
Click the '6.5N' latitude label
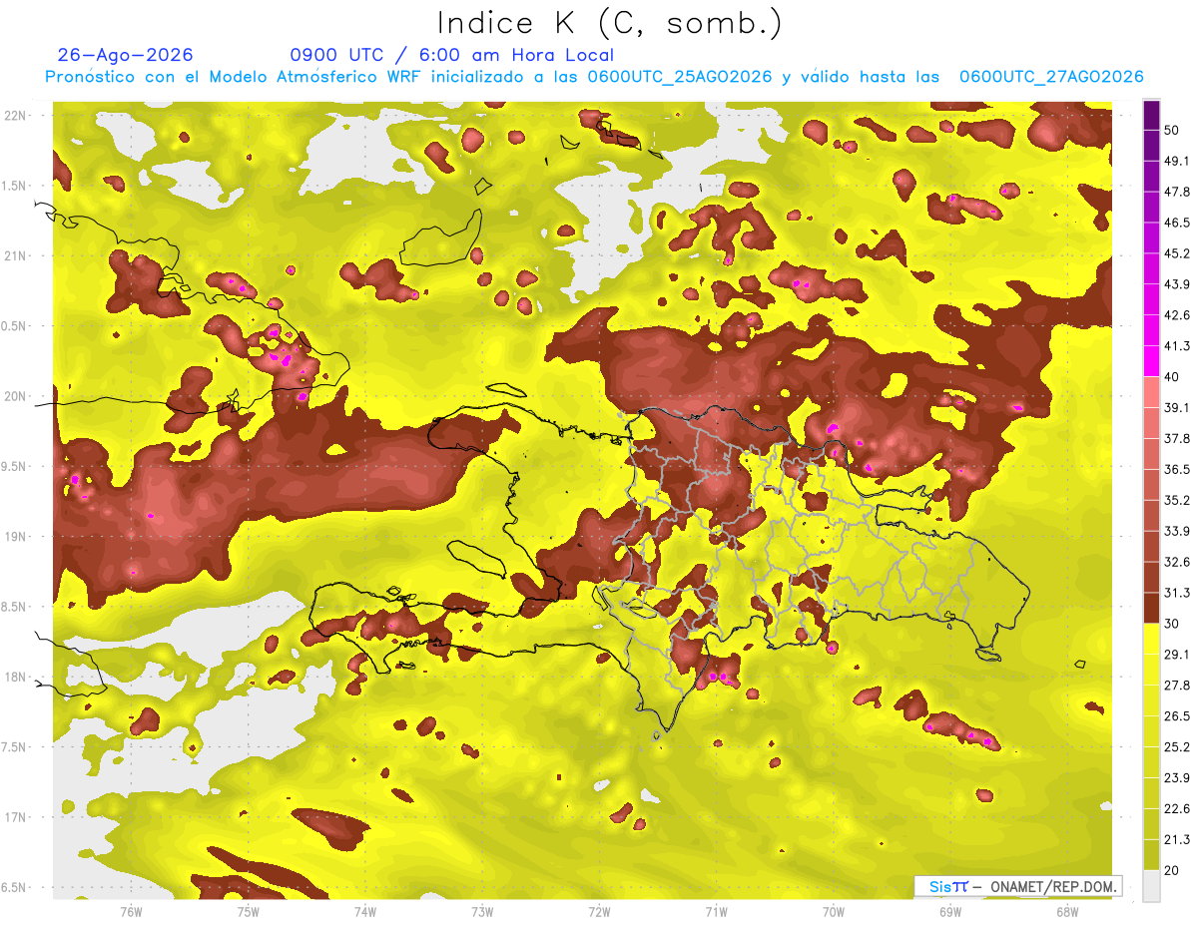pyautogui.click(x=14, y=888)
